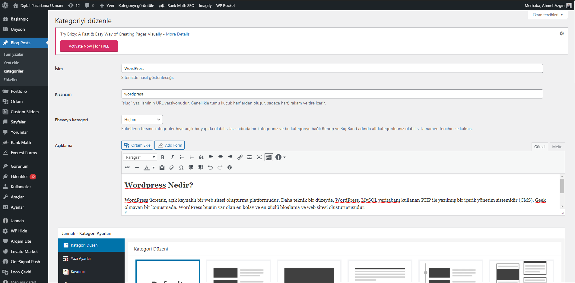Click the Ortam Ekle button

137,145
